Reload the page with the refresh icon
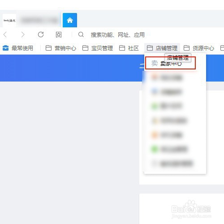 click(x=41, y=34)
